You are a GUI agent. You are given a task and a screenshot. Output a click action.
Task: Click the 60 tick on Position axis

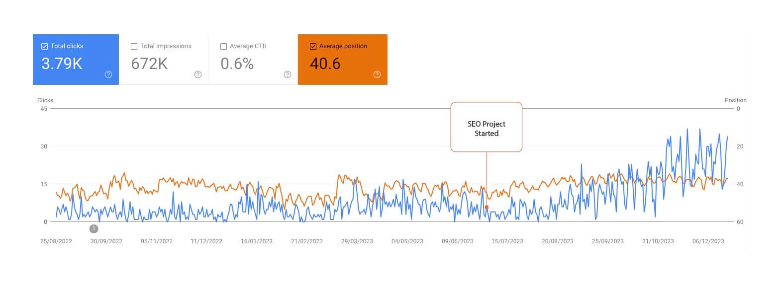[x=740, y=222]
